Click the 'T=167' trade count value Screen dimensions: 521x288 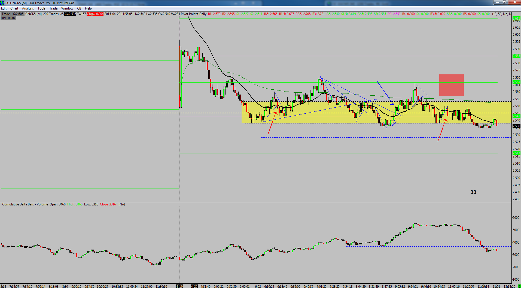[81, 14]
